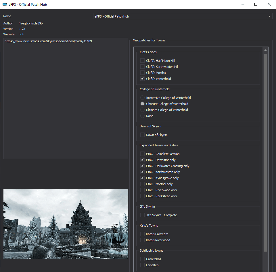
Task: Click the version value 1.7a
Action: pyautogui.click(x=22, y=29)
